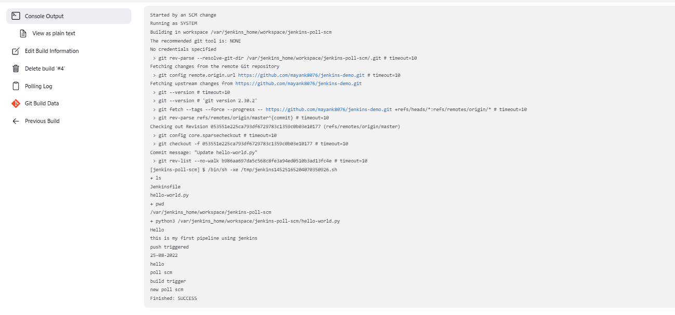Image resolution: width=675 pixels, height=315 pixels.
Task: Select the Edit Build Information pencil icon
Action: [15, 50]
